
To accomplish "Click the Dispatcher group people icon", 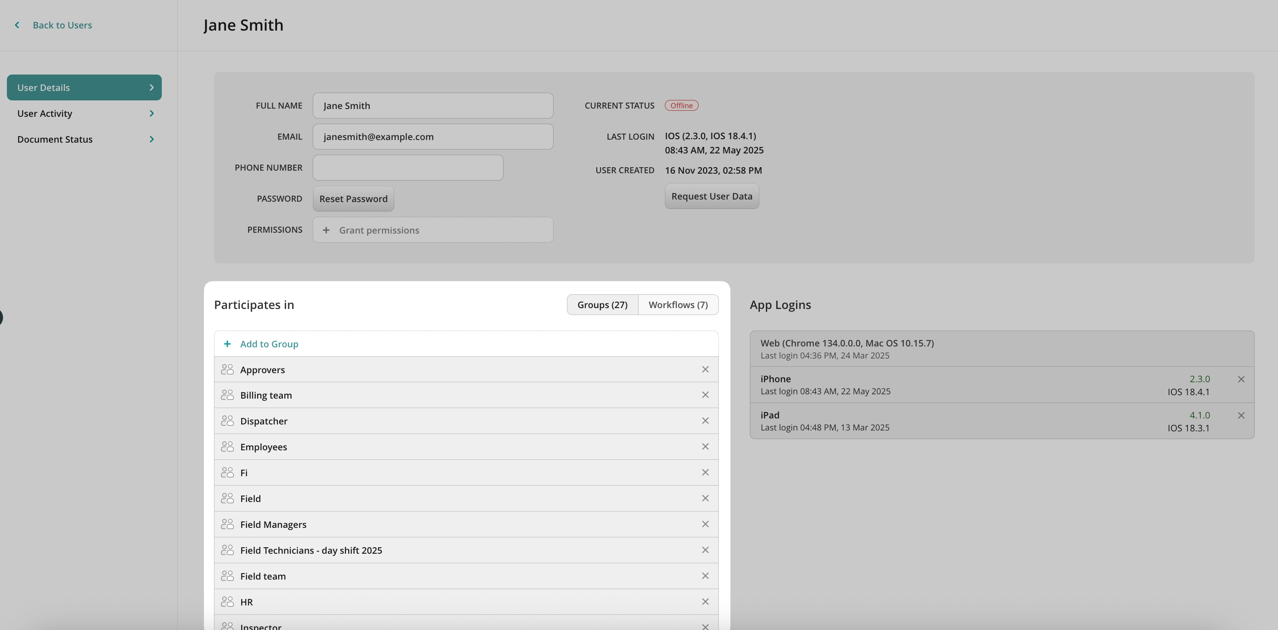I will point(227,421).
